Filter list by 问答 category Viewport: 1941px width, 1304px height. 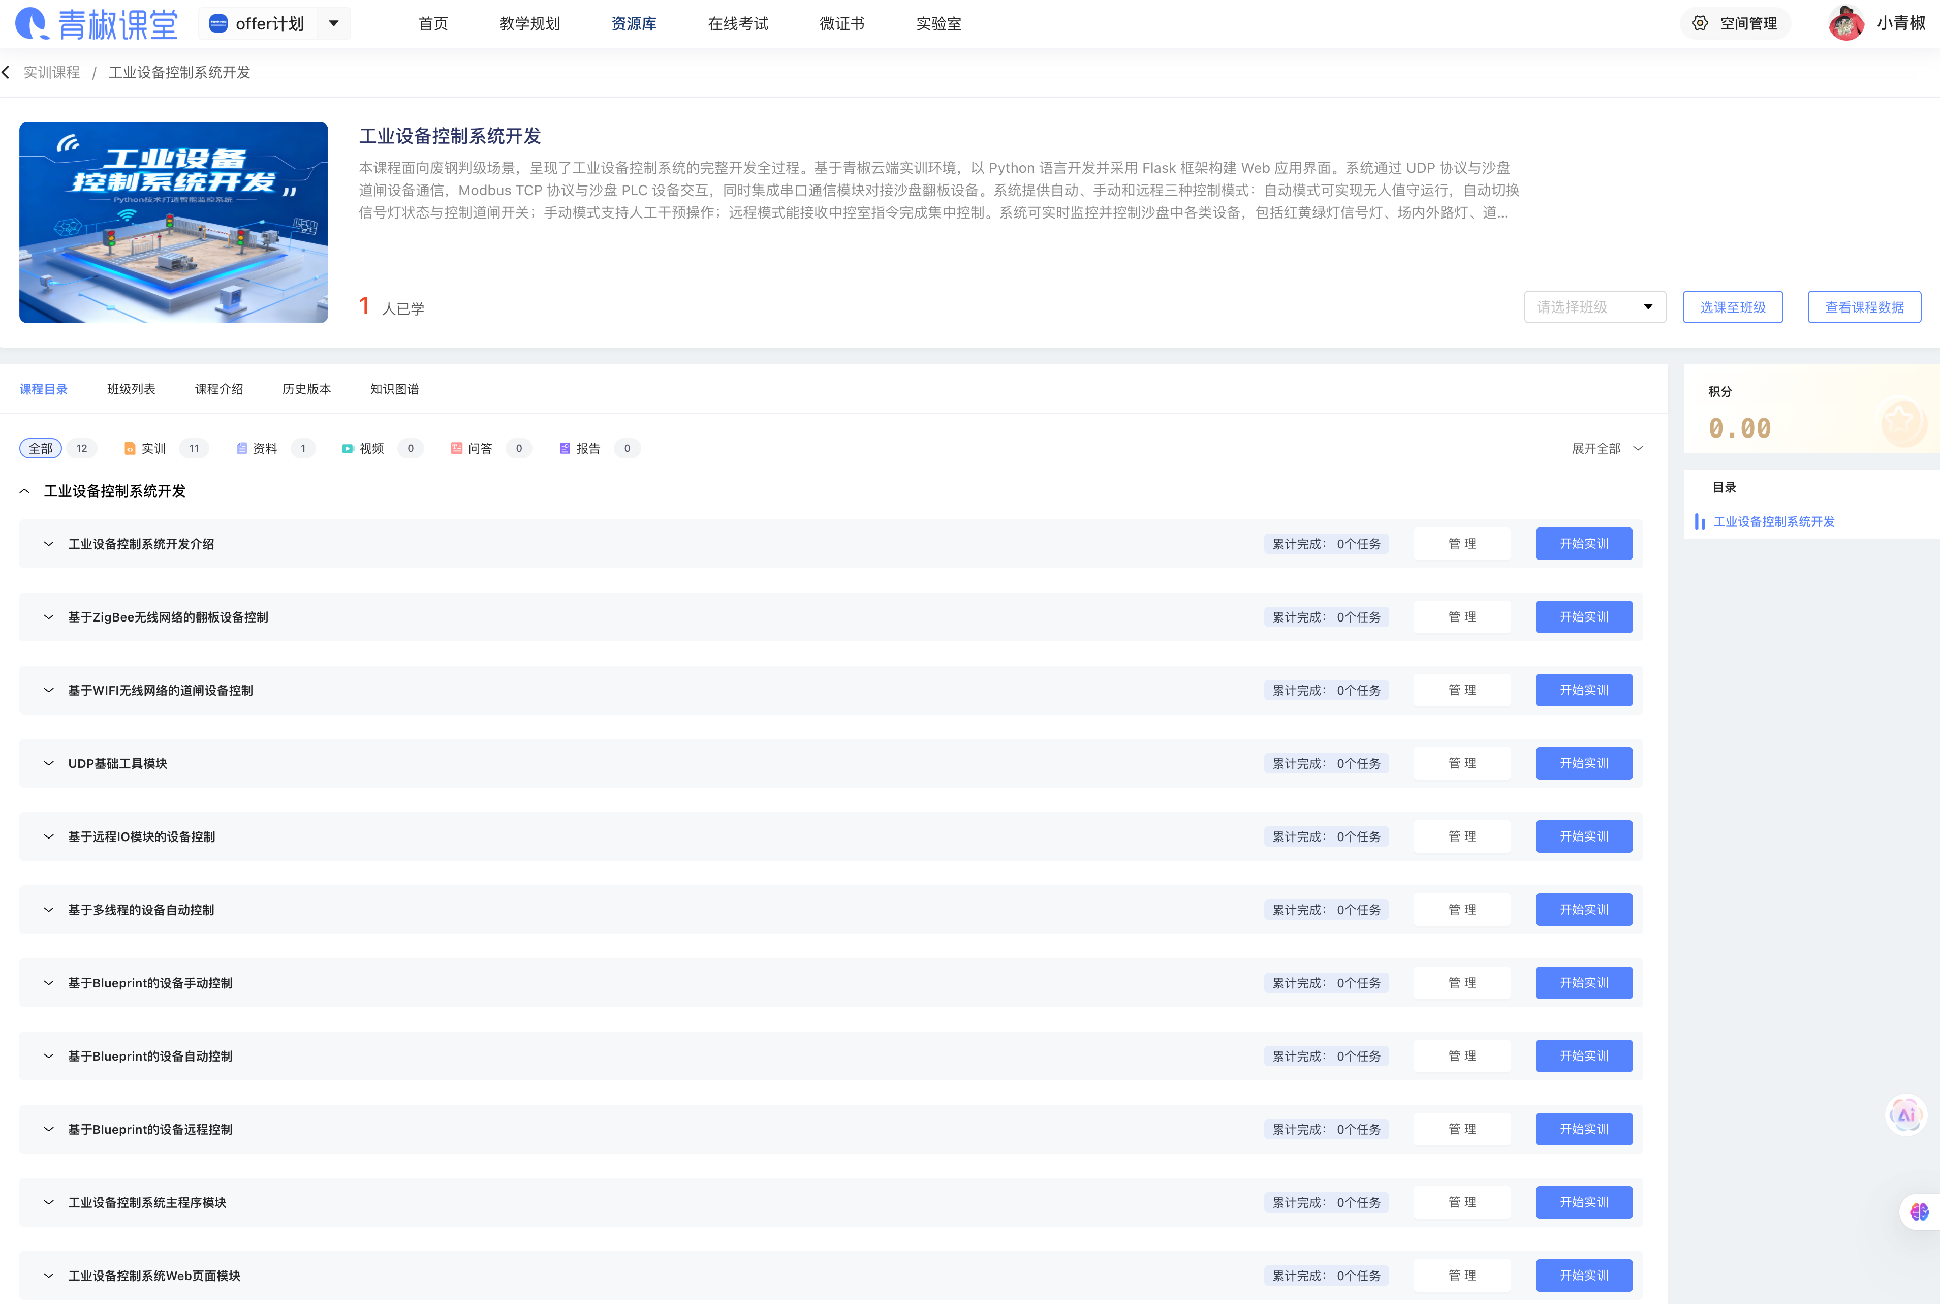(x=480, y=448)
